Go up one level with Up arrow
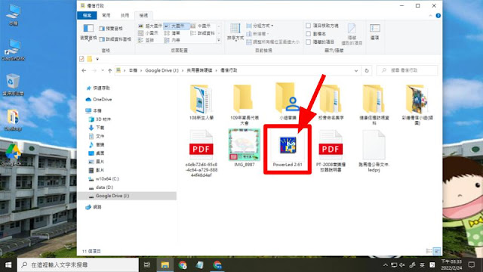The height and width of the screenshot is (272, 483). [x=110, y=70]
